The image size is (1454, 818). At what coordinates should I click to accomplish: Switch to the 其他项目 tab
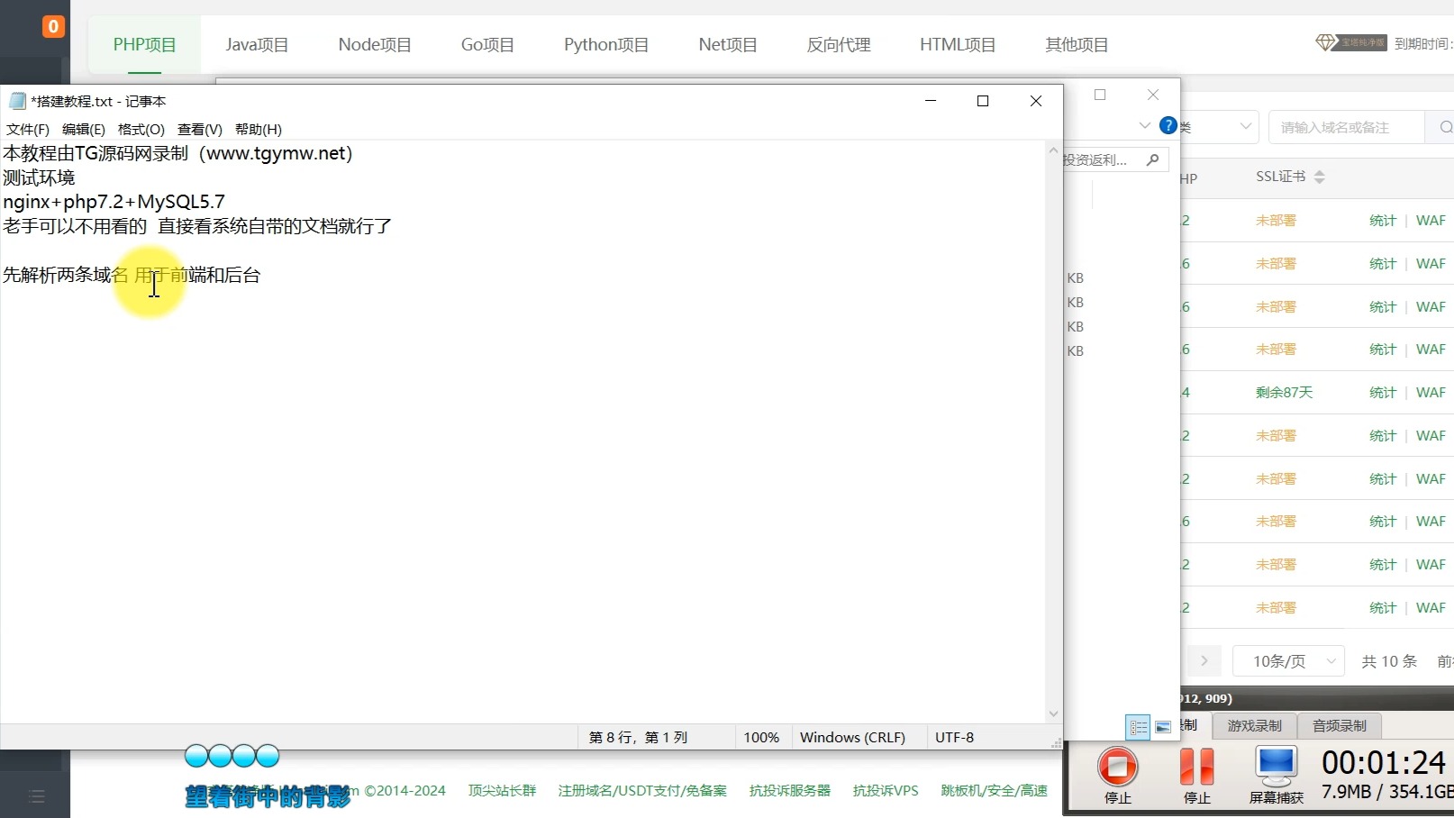click(x=1077, y=44)
